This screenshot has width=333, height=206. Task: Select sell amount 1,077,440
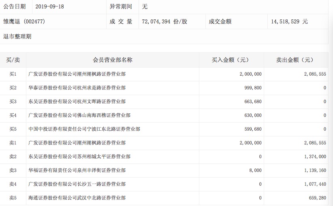pos(315,184)
